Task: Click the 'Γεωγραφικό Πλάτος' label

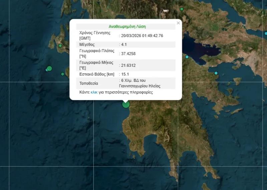Action: [97, 51]
